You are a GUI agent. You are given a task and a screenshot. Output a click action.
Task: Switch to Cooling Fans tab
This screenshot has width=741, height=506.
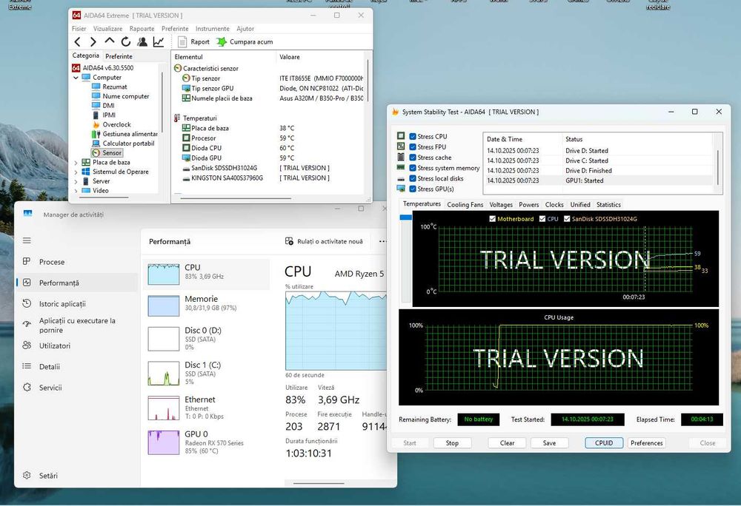click(465, 205)
